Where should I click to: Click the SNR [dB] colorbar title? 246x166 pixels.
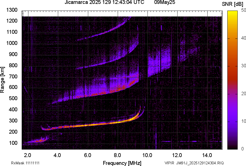click(x=232, y=4)
